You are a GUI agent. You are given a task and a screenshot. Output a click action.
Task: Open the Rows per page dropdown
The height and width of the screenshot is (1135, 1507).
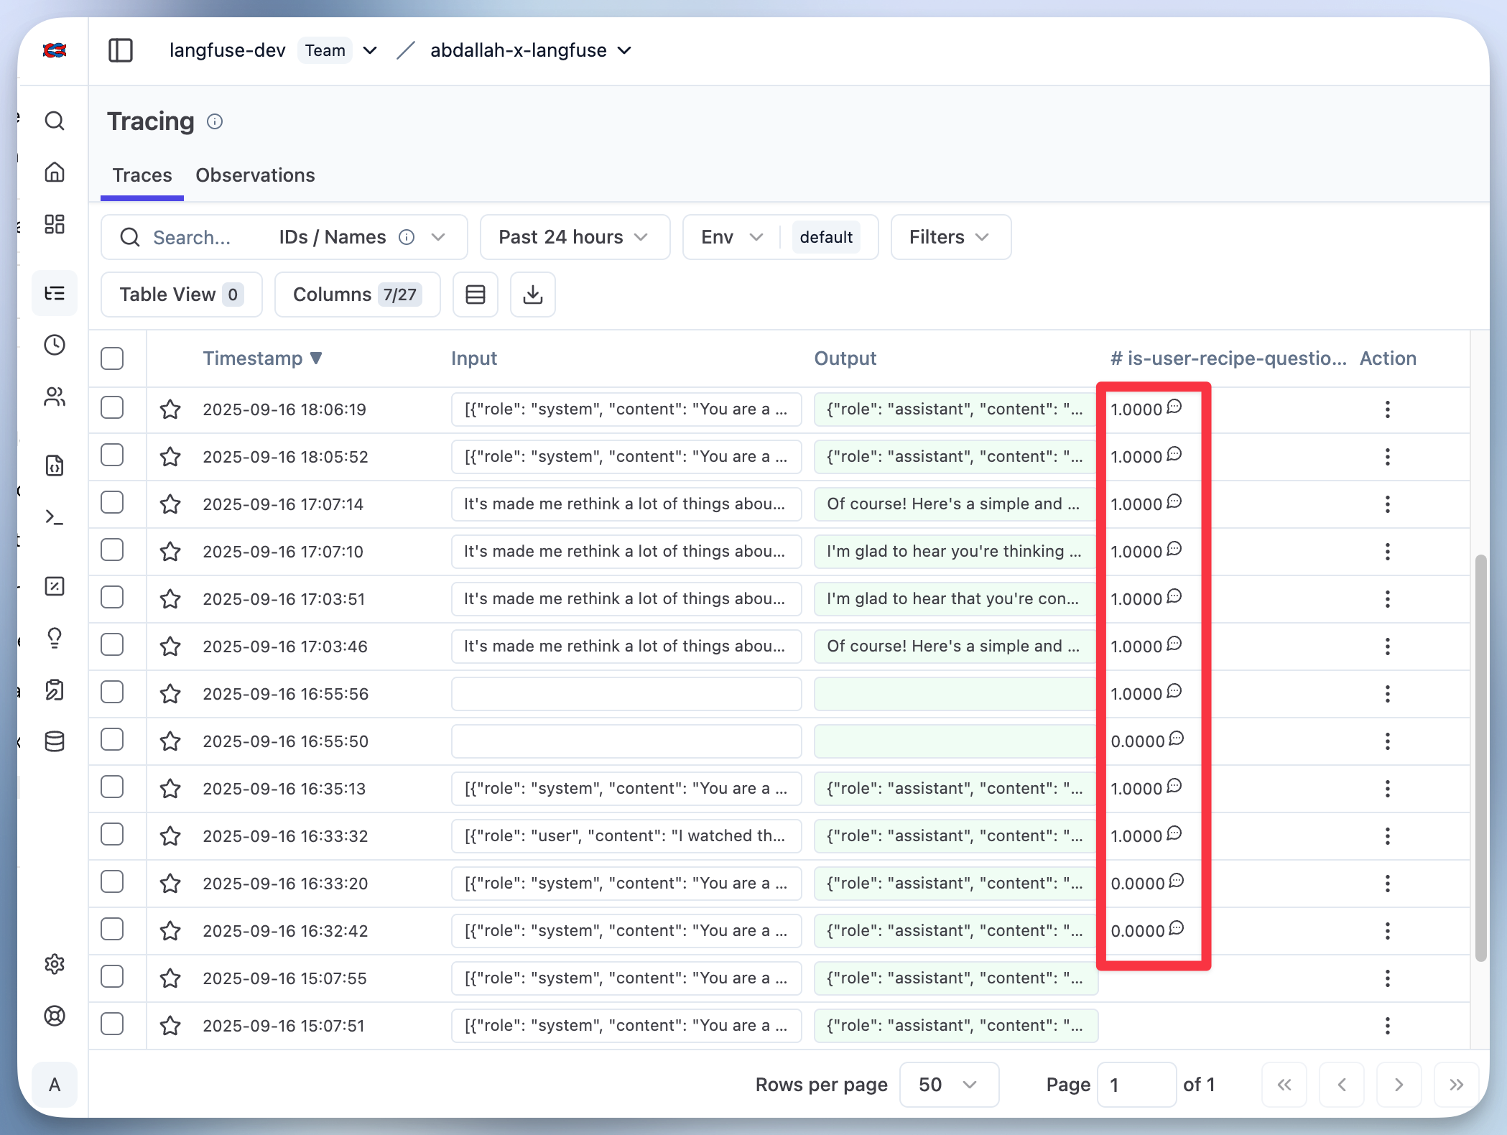point(948,1085)
